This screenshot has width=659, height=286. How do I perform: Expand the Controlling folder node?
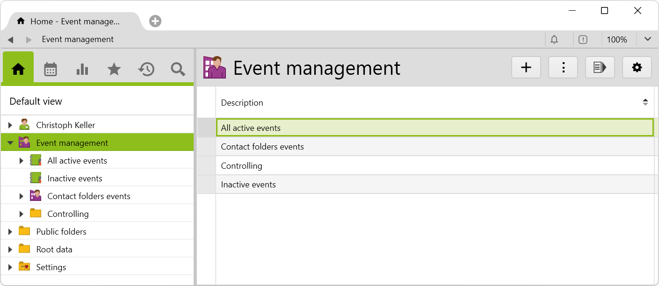pos(22,214)
